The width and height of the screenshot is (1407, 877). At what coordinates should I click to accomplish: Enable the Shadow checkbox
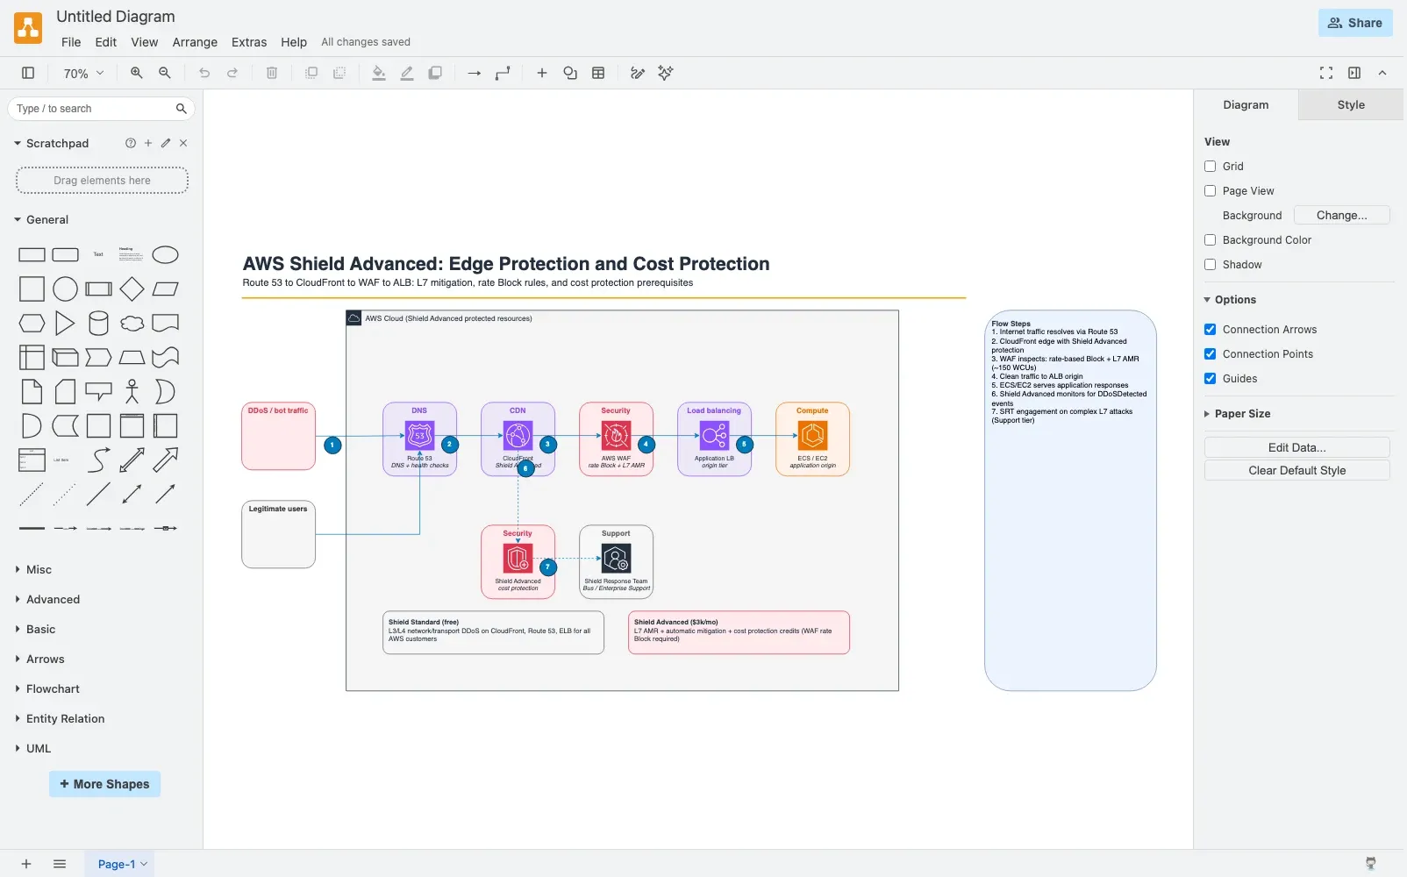[x=1211, y=265]
